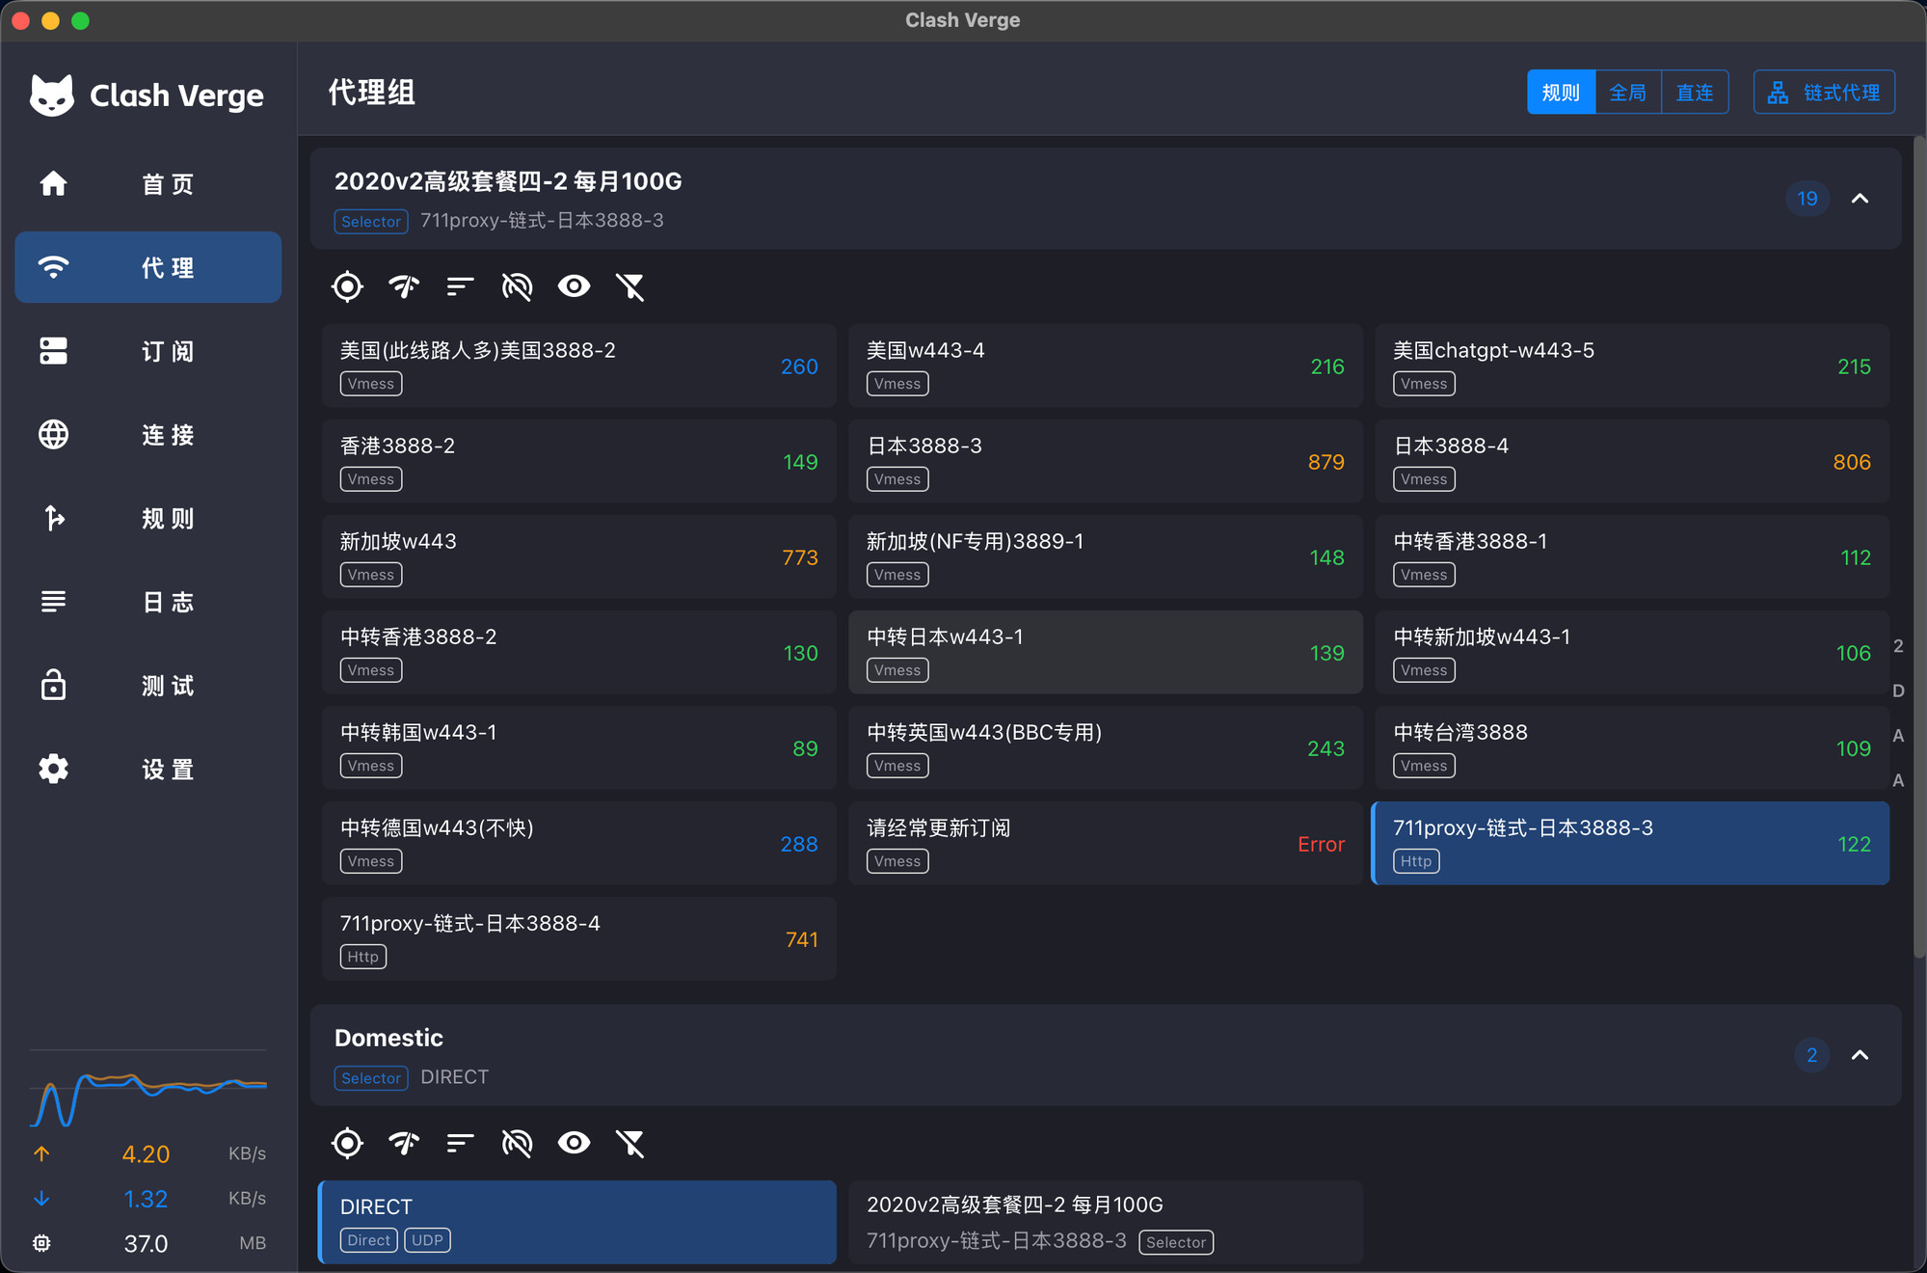Toggle node detail visibility in top group

[x=574, y=286]
